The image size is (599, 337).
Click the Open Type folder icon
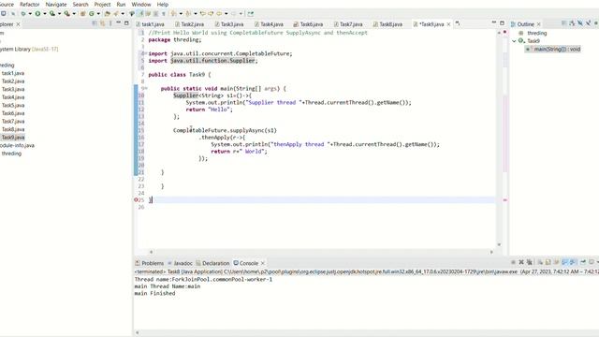[x=108, y=14]
